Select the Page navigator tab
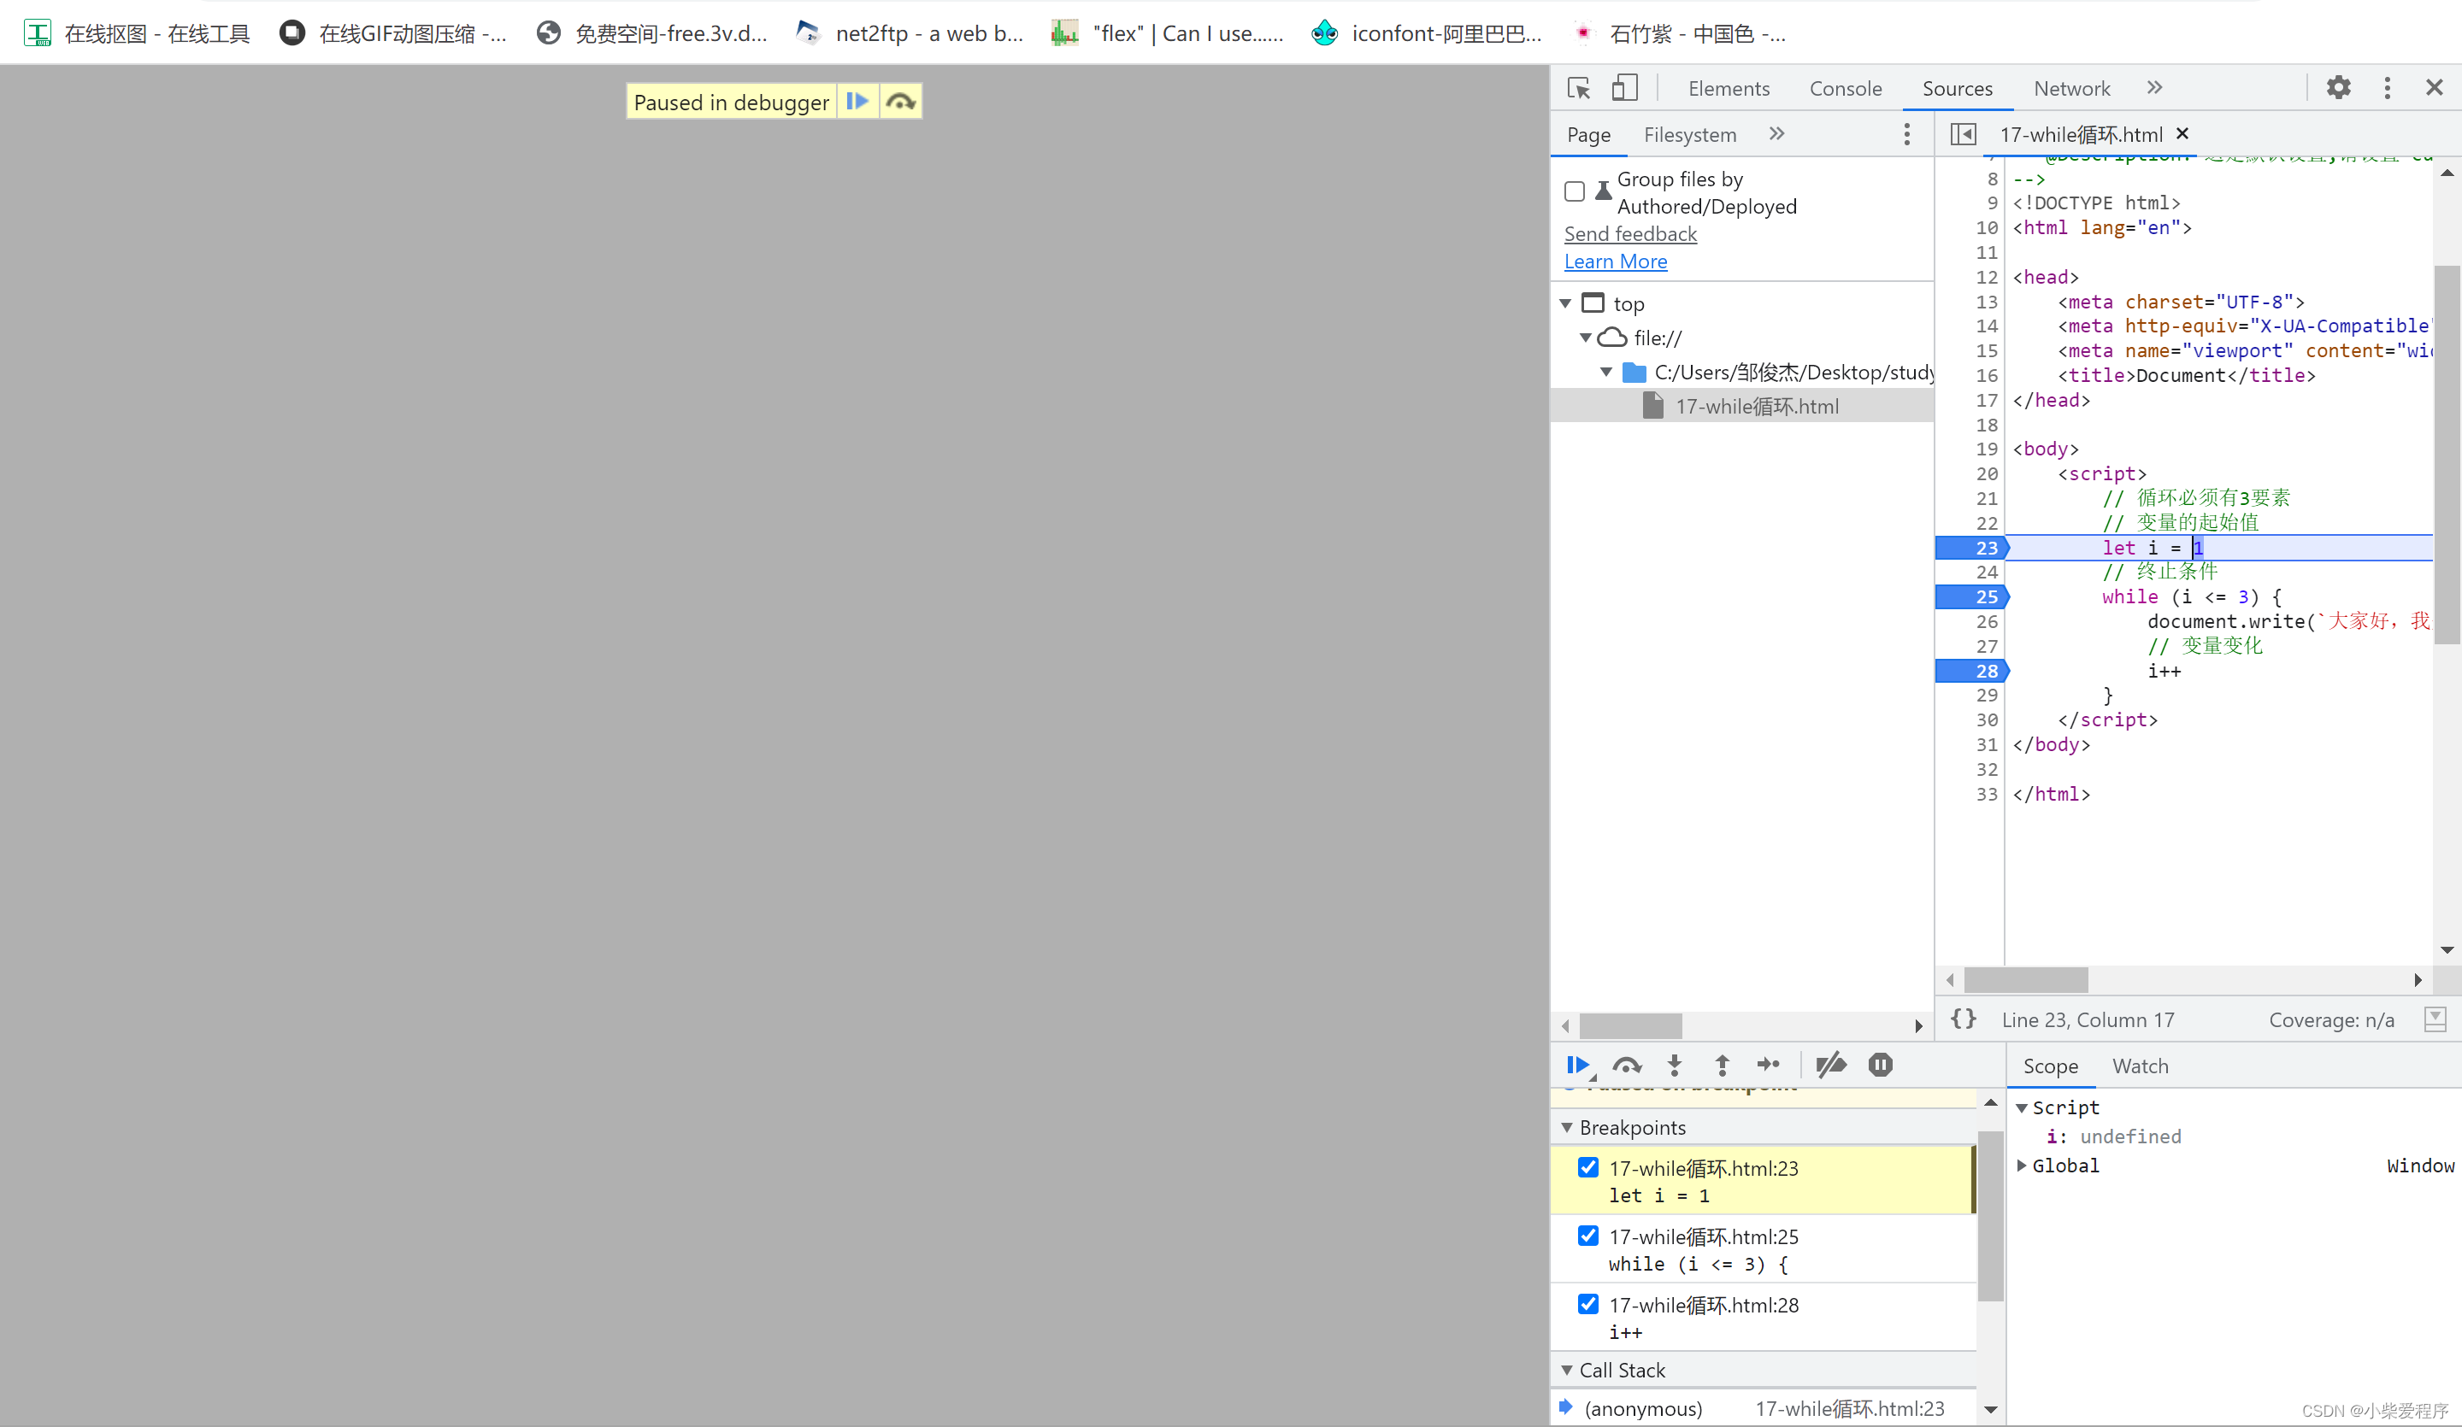The height and width of the screenshot is (1427, 2462). [x=1588, y=135]
